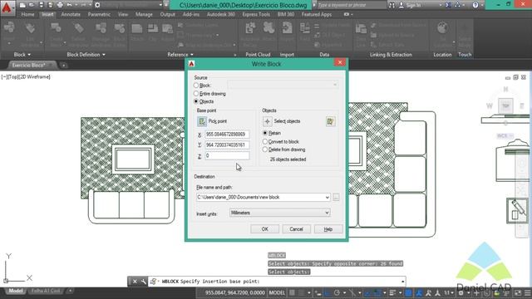Click the Z coordinate input field
Screen dimensions: 532x299
227,155
